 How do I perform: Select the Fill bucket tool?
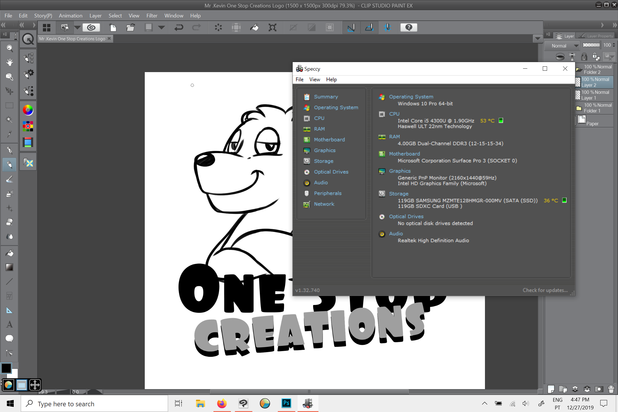pyautogui.click(x=9, y=253)
